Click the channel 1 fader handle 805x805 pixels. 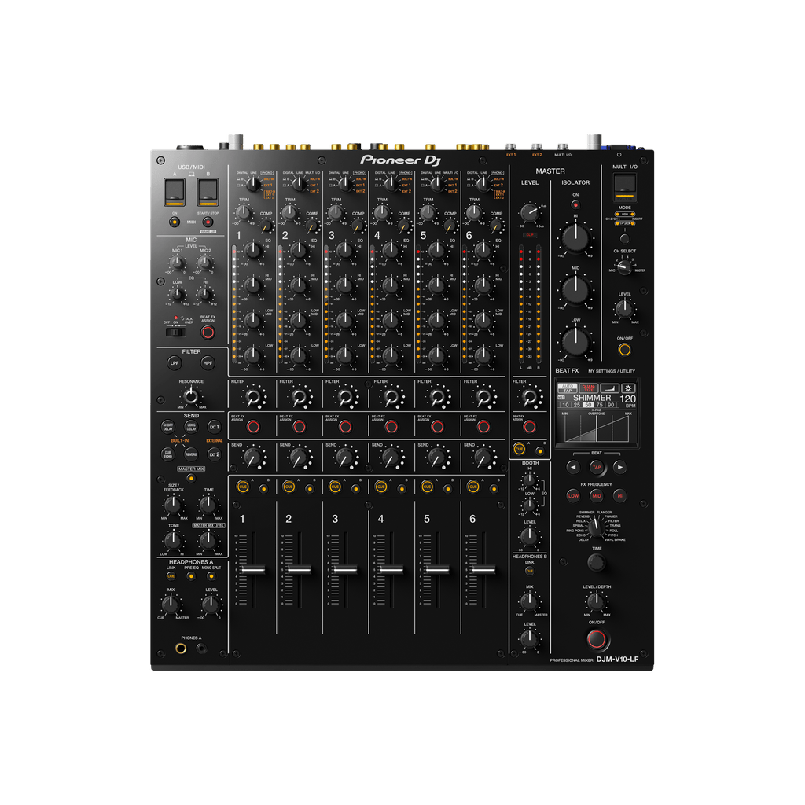click(x=253, y=570)
